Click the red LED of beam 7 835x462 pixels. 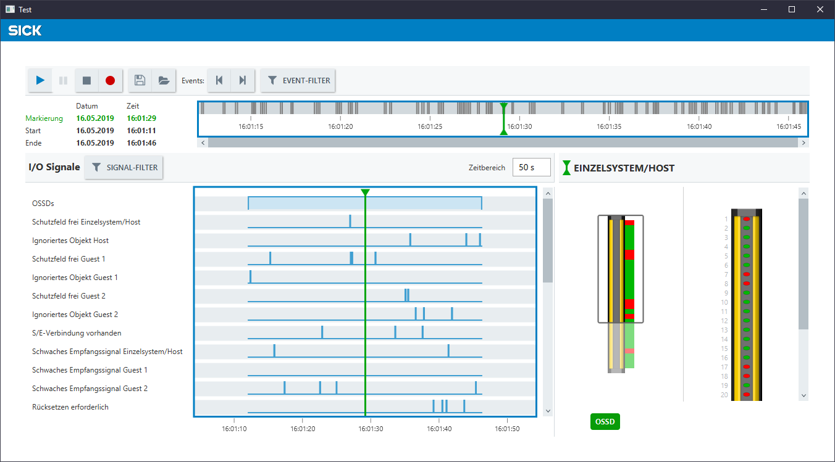coord(746,274)
